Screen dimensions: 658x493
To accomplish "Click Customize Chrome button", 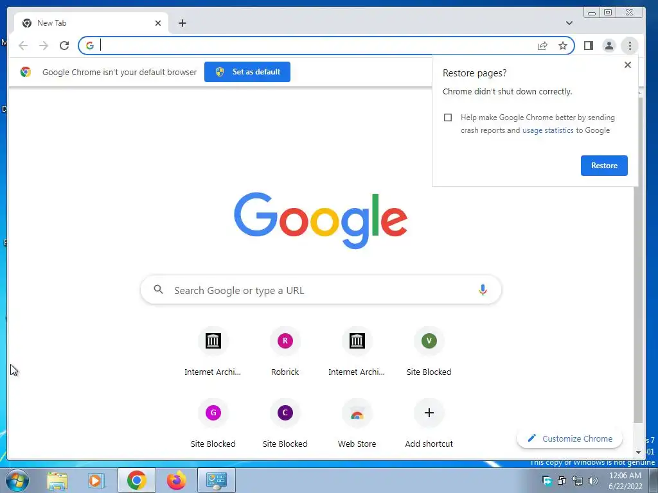I will tap(569, 438).
